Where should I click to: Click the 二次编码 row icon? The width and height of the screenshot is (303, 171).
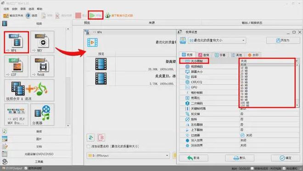pyautogui.click(x=187, y=103)
